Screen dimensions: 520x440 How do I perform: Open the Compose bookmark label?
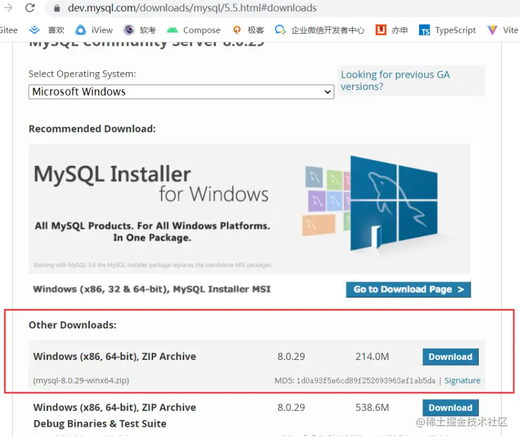202,30
